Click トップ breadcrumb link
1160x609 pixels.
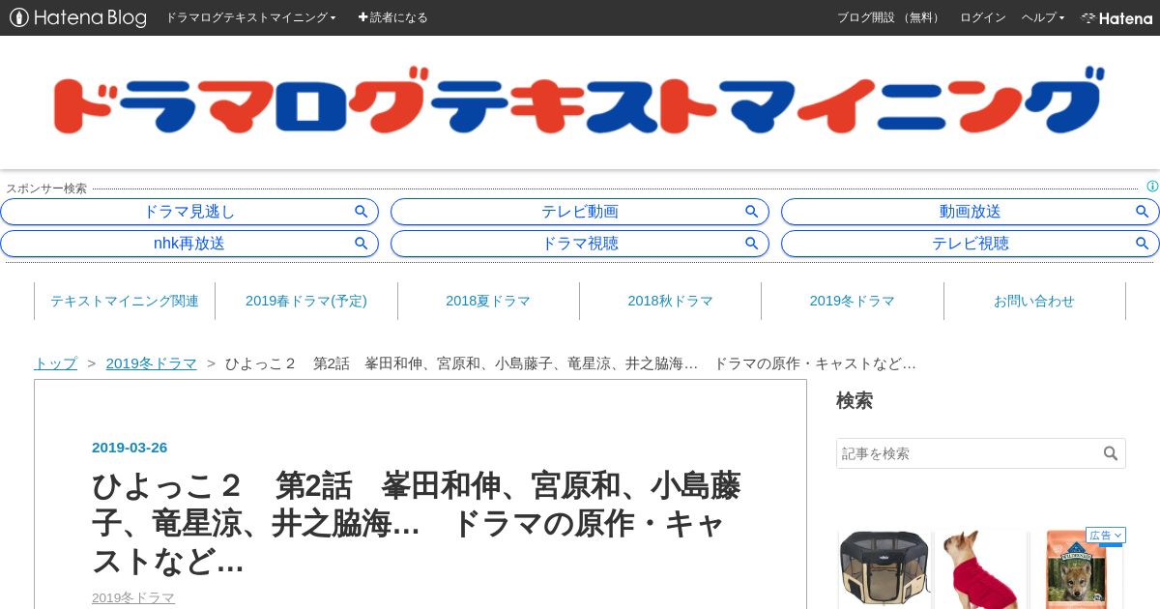55,363
